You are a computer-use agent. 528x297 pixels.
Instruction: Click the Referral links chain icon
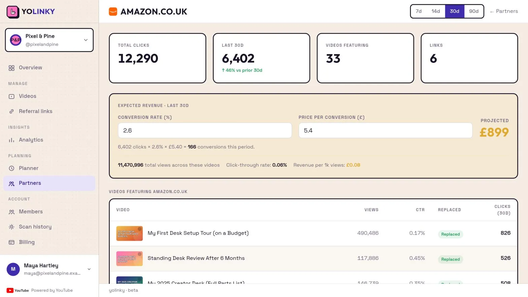pyautogui.click(x=11, y=111)
